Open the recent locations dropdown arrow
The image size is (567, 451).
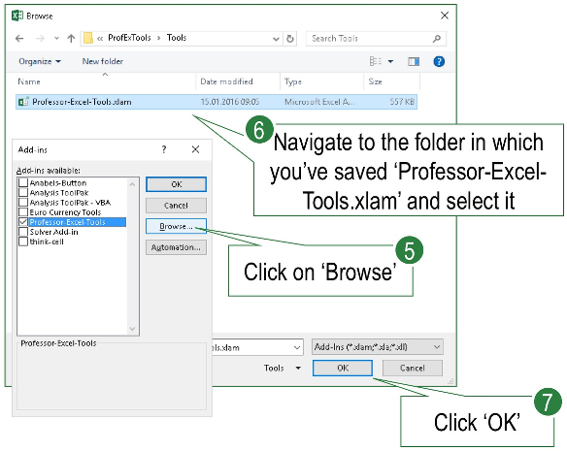(x=56, y=38)
